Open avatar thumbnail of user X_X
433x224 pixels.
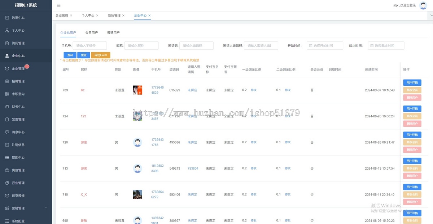(137, 194)
